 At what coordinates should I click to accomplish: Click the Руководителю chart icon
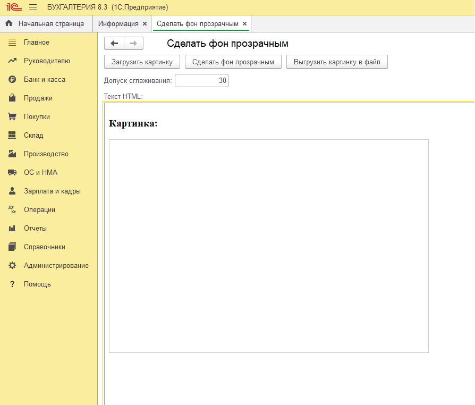pos(12,61)
